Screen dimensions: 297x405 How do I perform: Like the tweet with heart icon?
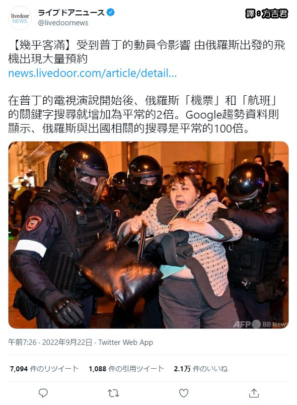[184, 393]
